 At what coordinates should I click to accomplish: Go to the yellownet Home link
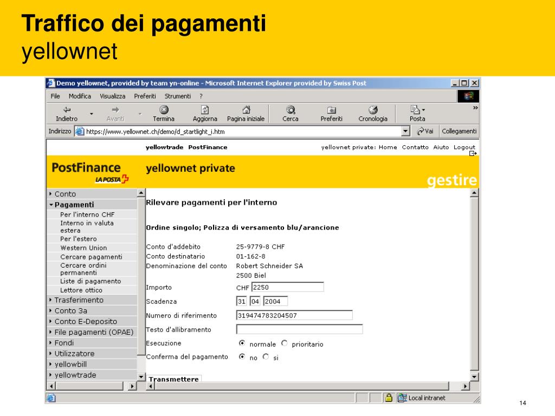click(388, 147)
